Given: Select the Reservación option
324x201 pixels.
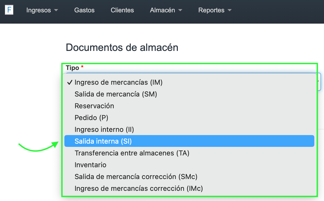Looking at the screenshot, I should [94, 106].
